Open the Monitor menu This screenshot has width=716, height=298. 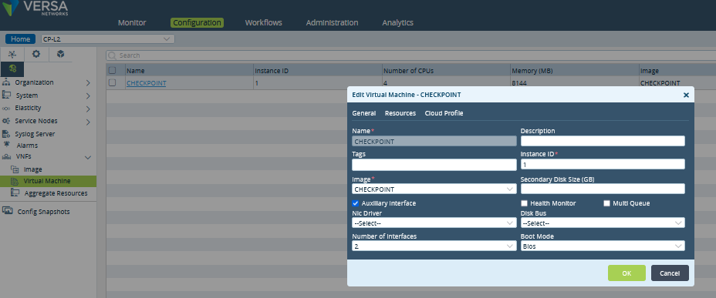click(132, 22)
